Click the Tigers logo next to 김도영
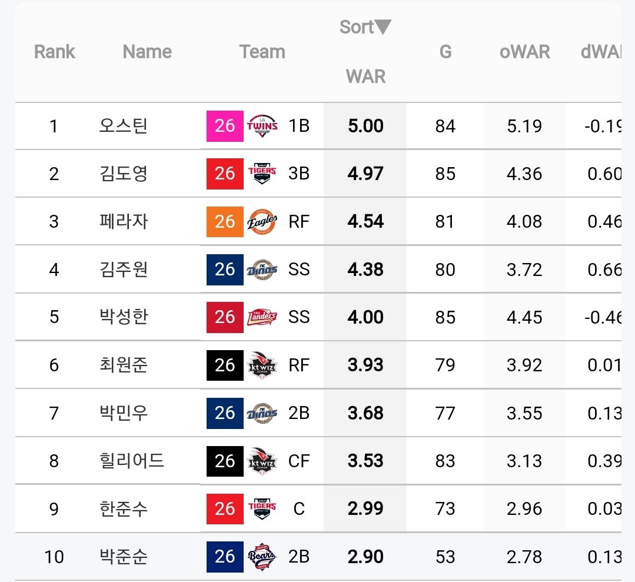This screenshot has height=582, width=635. coord(262,174)
